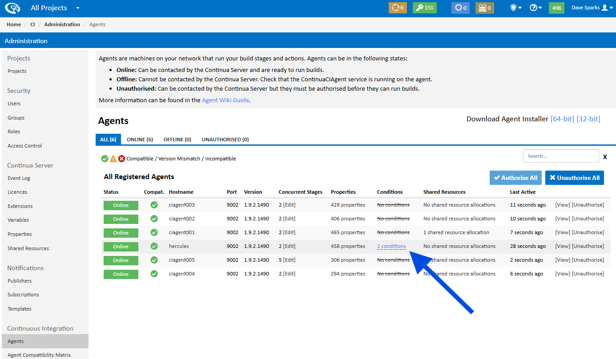This screenshot has width=616, height=359.
Task: Click the Unauthorise All button
Action: (x=575, y=178)
